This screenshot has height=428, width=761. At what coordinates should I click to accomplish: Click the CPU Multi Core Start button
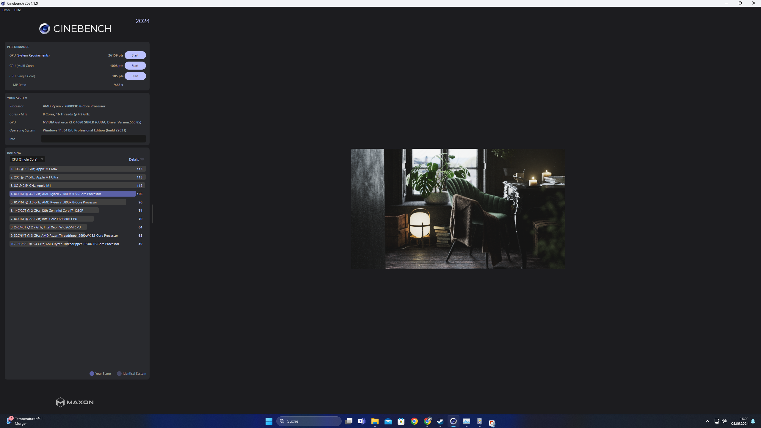coord(135,65)
